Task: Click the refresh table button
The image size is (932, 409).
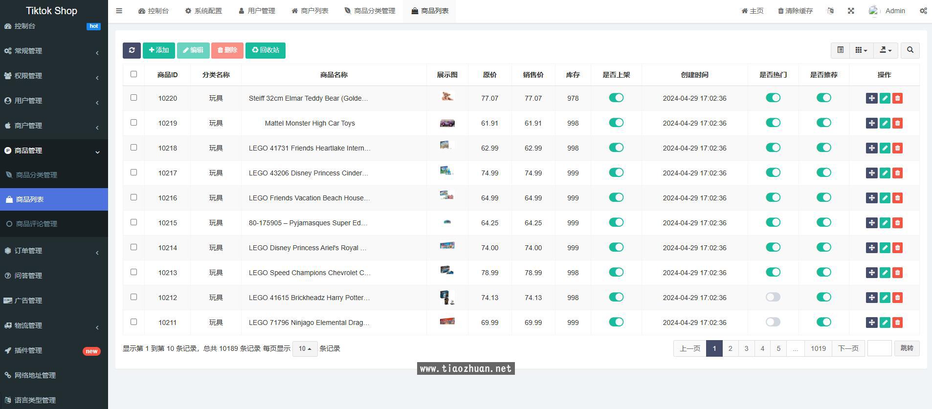Action: click(132, 50)
